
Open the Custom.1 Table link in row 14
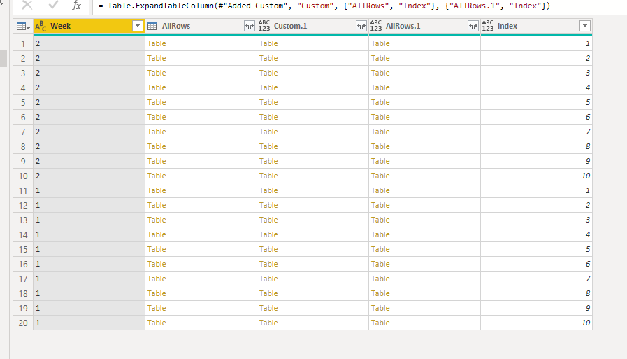[x=268, y=234]
